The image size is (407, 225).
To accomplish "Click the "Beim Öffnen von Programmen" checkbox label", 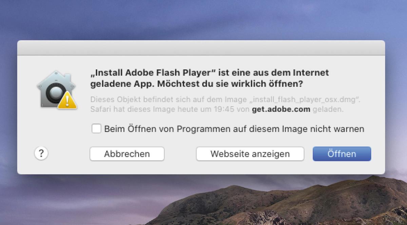I will tap(234, 129).
